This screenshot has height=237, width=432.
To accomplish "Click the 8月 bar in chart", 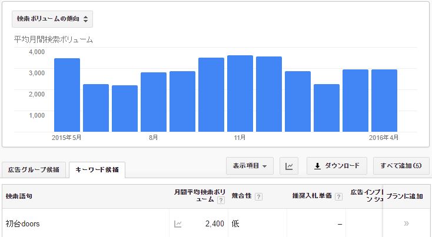I will click(x=154, y=102).
